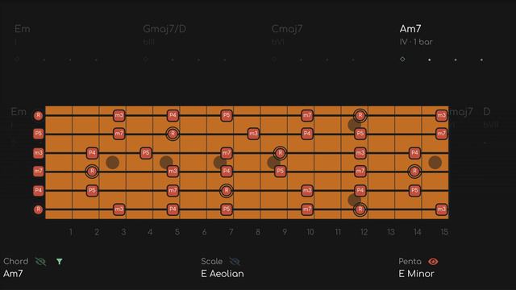Image resolution: width=516 pixels, height=290 pixels.
Task: Click the P5 note at fret 2, fifth string
Action: (92, 190)
